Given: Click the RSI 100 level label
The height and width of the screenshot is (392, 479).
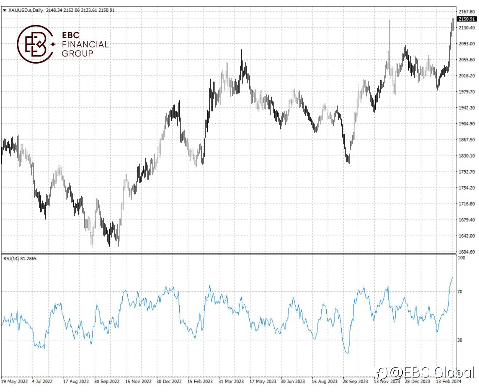Looking at the screenshot, I should [461, 258].
